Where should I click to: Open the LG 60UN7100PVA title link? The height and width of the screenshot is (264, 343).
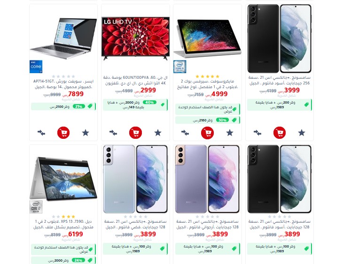tap(135, 80)
